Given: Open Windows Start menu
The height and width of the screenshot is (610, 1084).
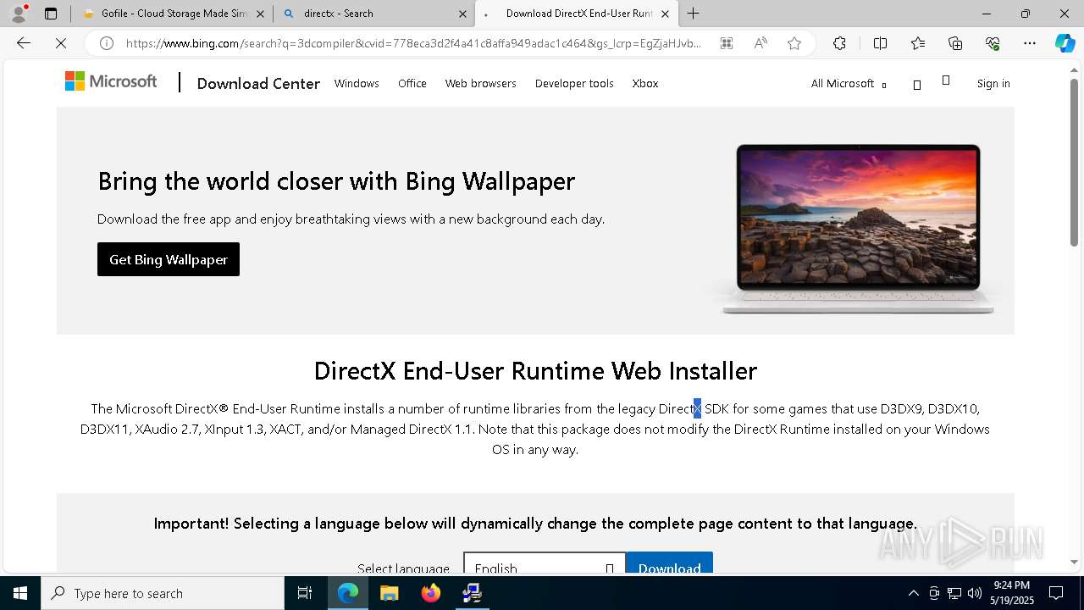Looking at the screenshot, I should 20,593.
